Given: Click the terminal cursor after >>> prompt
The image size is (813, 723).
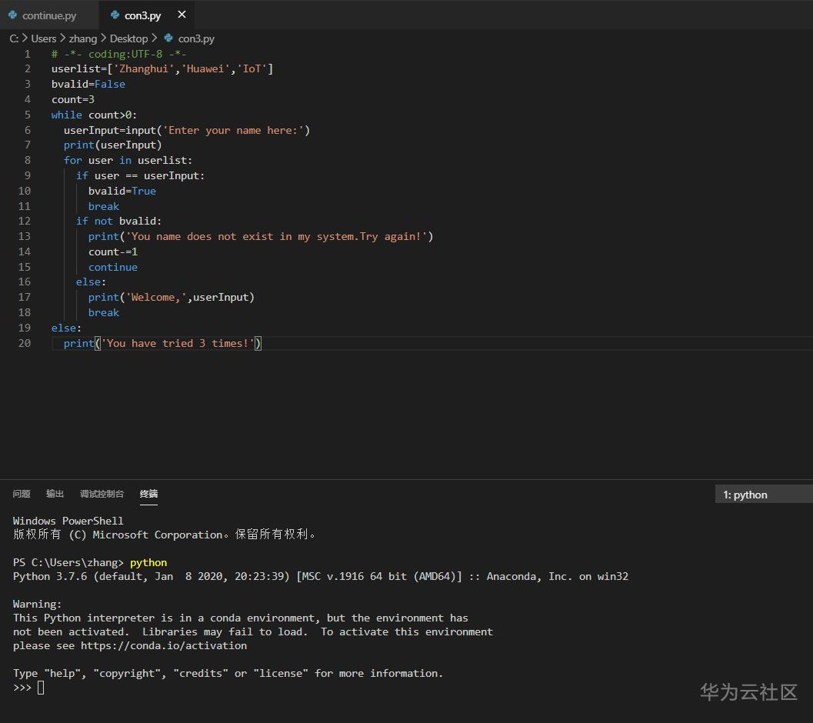Looking at the screenshot, I should [41, 688].
